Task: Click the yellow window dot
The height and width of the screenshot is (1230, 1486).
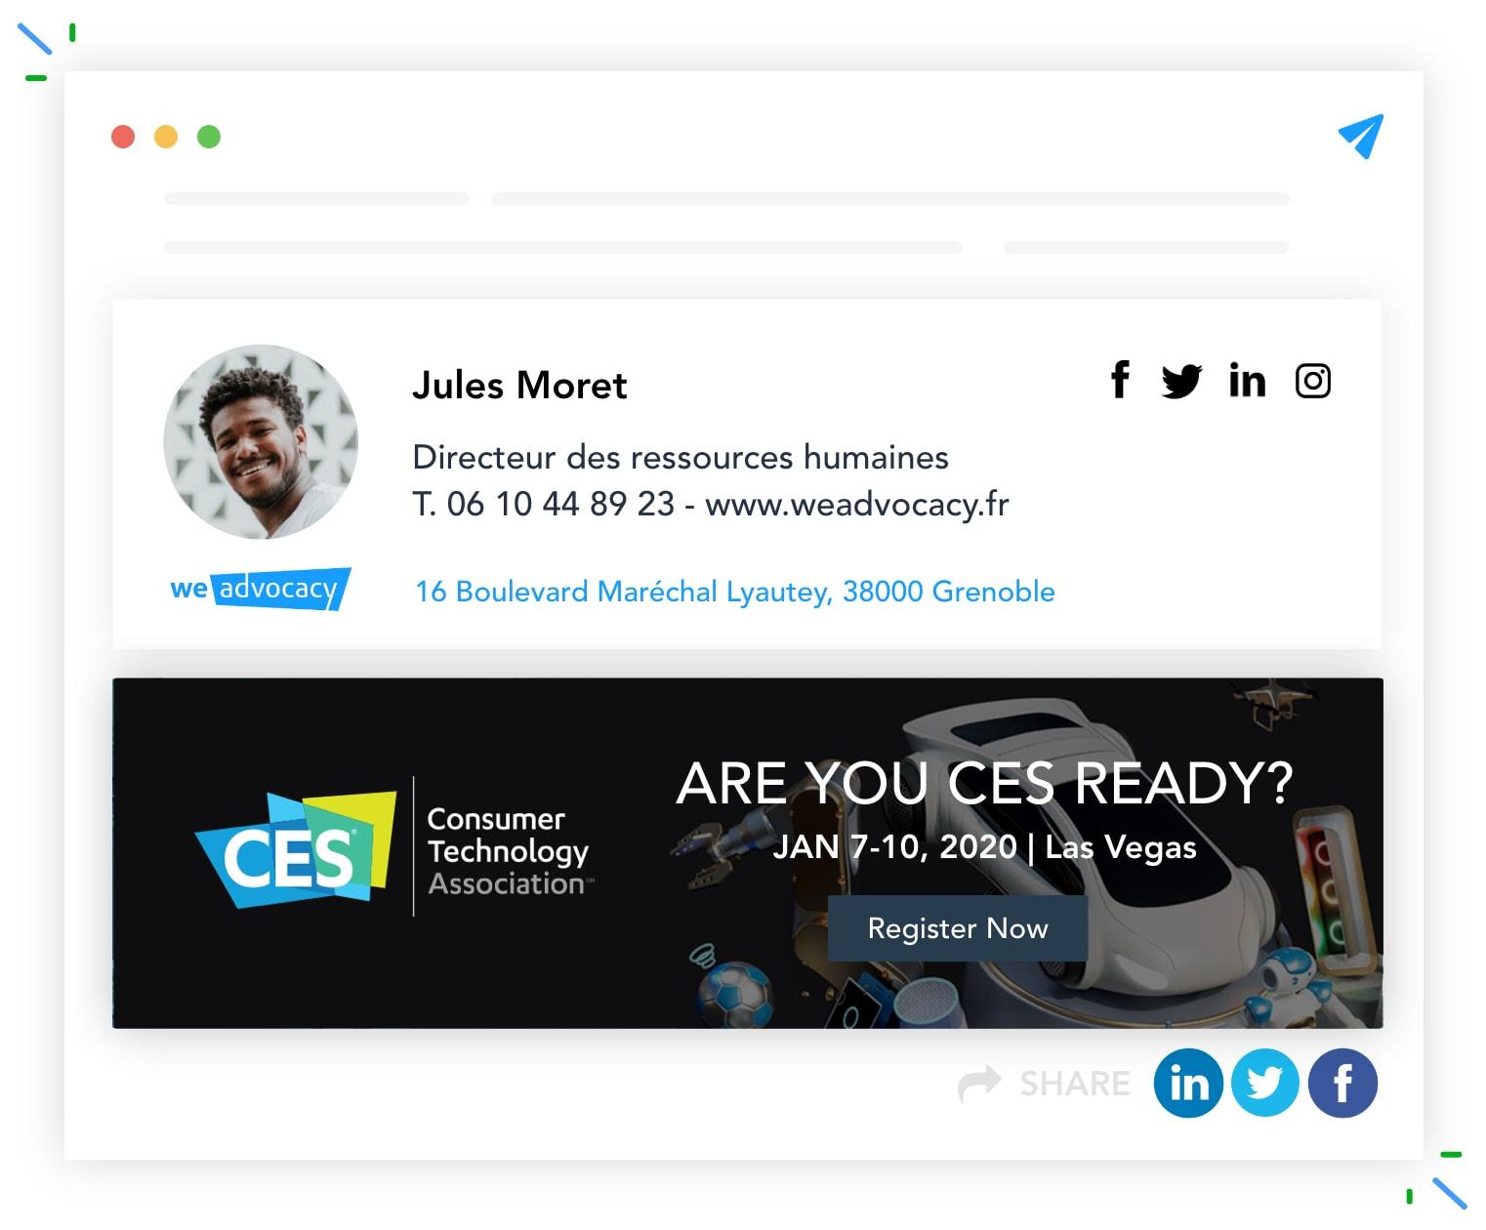Action: click(166, 137)
